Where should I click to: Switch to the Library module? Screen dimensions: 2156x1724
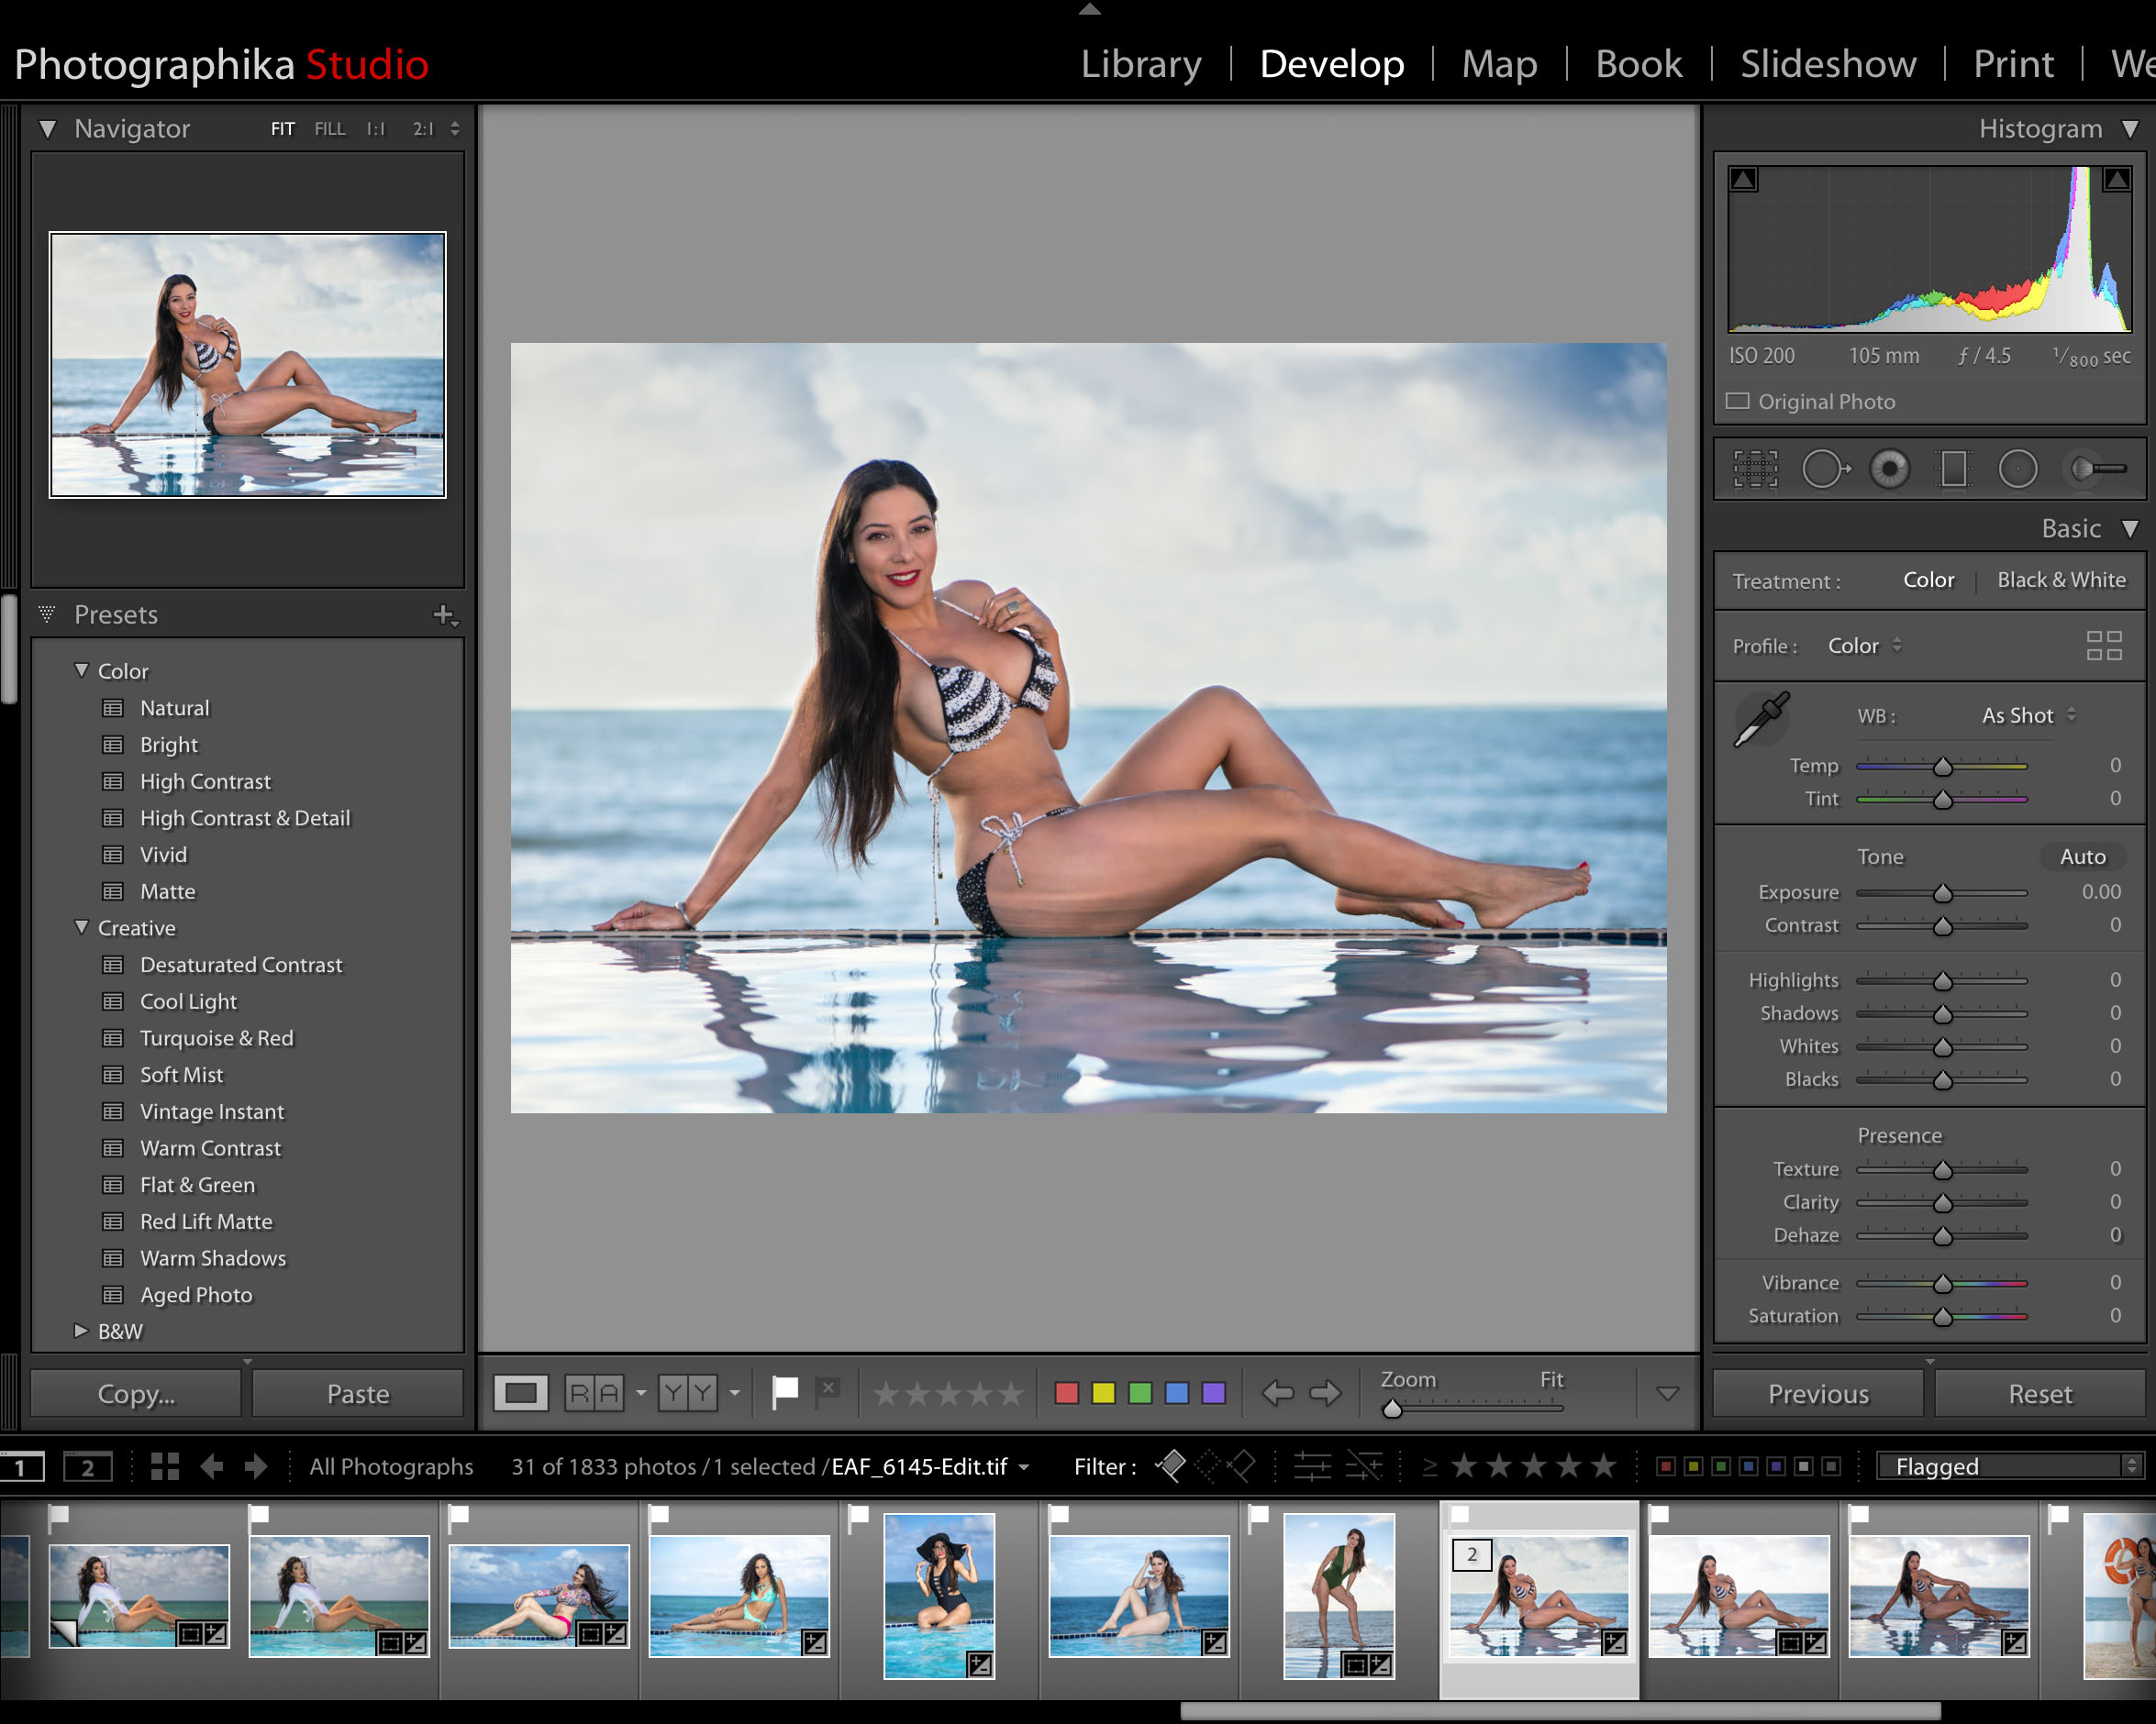(1140, 64)
